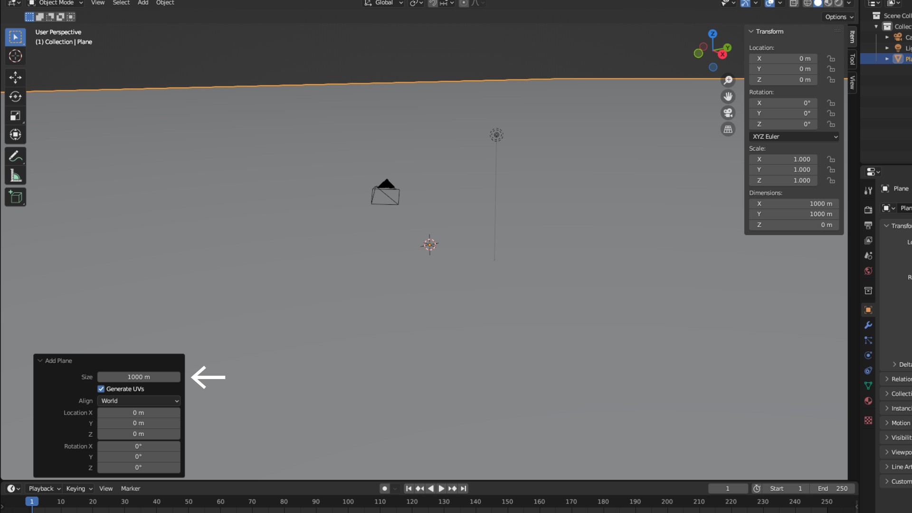Click the Size 1000 m field
912x513 pixels.
[139, 377]
